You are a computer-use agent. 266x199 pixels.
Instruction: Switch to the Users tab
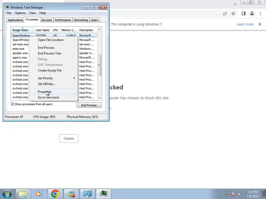[94, 20]
